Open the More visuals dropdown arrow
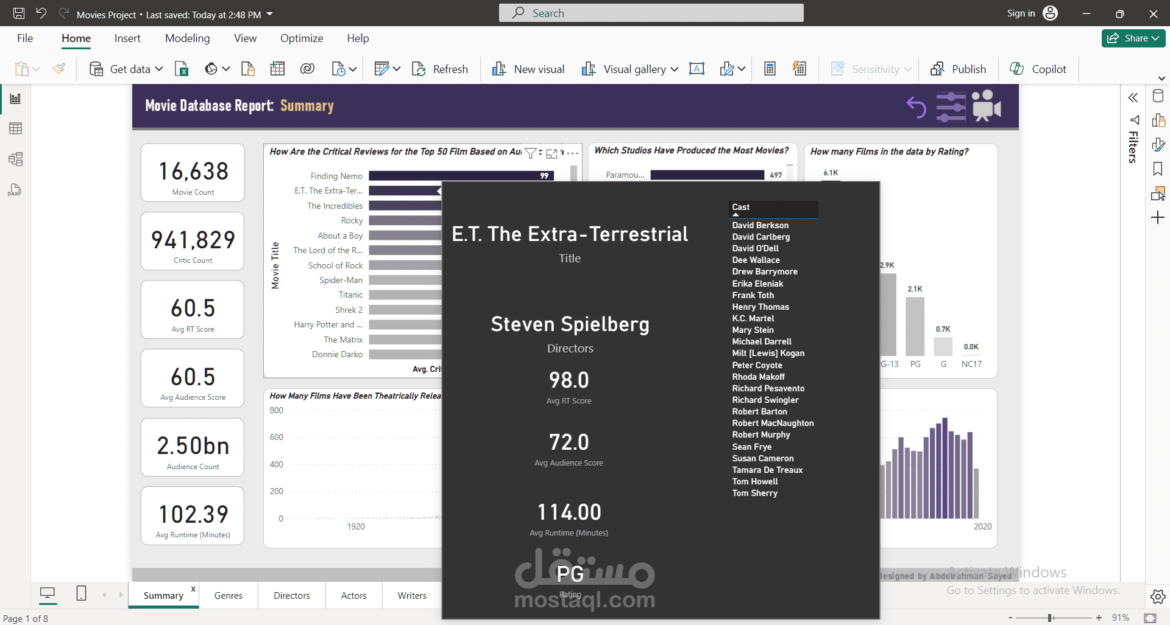Viewport: 1170px width, 625px height. point(741,69)
